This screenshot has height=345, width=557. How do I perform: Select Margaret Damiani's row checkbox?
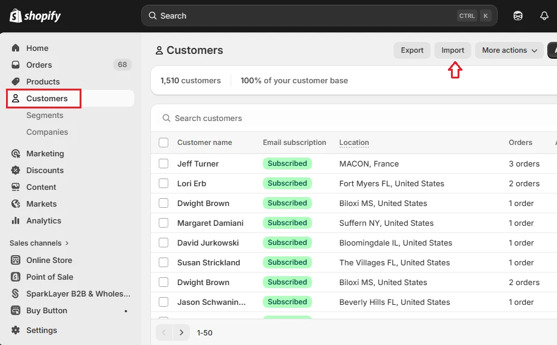pyautogui.click(x=164, y=223)
